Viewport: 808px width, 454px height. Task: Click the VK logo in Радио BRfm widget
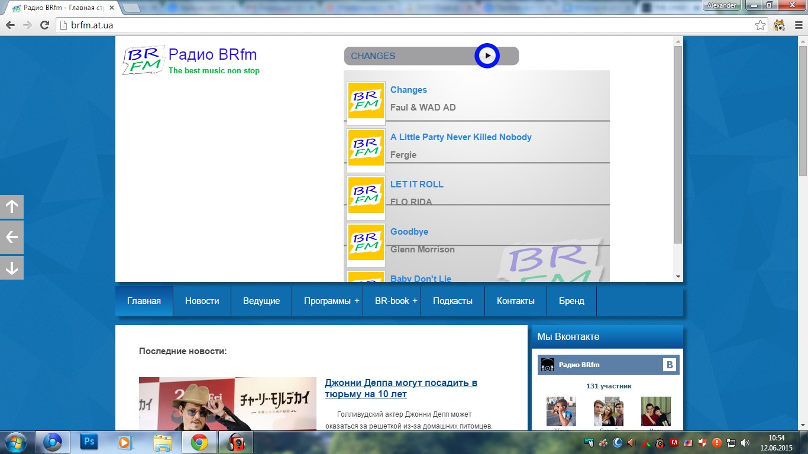(669, 365)
